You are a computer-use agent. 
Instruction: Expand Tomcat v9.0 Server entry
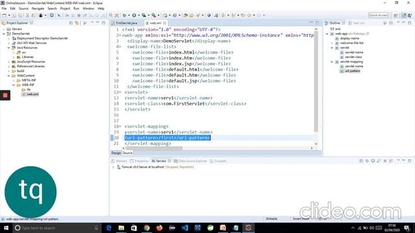(113, 167)
